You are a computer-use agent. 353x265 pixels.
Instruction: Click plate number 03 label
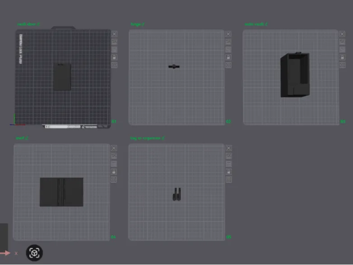pos(343,121)
